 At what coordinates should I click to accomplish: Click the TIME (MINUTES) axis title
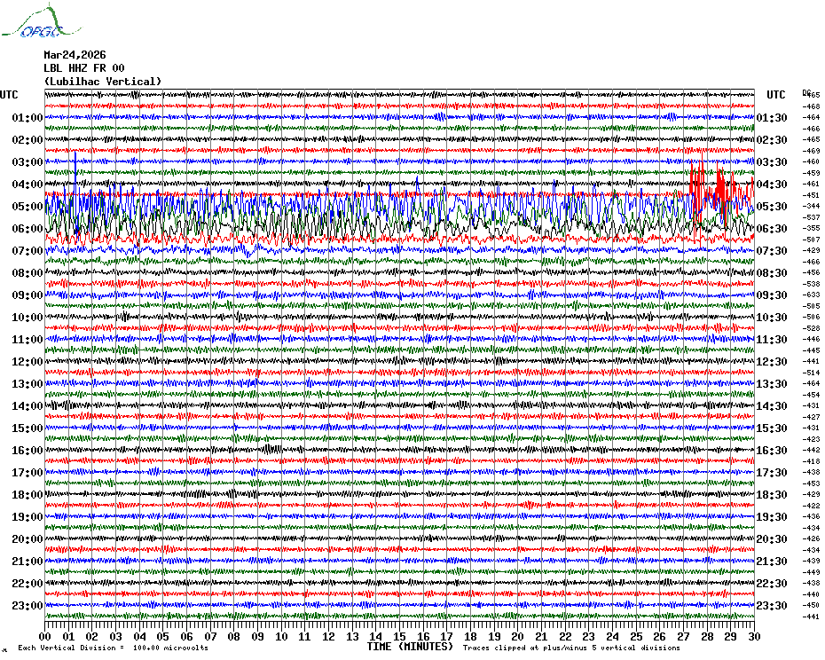(x=410, y=647)
